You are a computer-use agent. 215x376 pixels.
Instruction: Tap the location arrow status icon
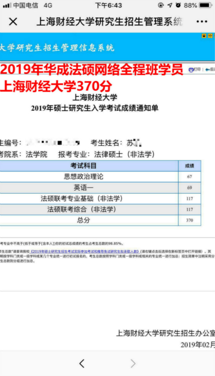click(170, 5)
